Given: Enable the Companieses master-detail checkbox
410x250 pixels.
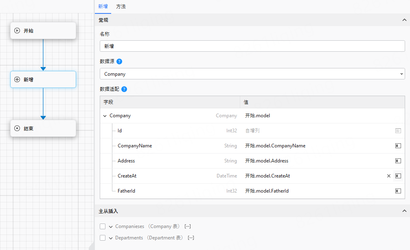Looking at the screenshot, I should pyautogui.click(x=103, y=226).
